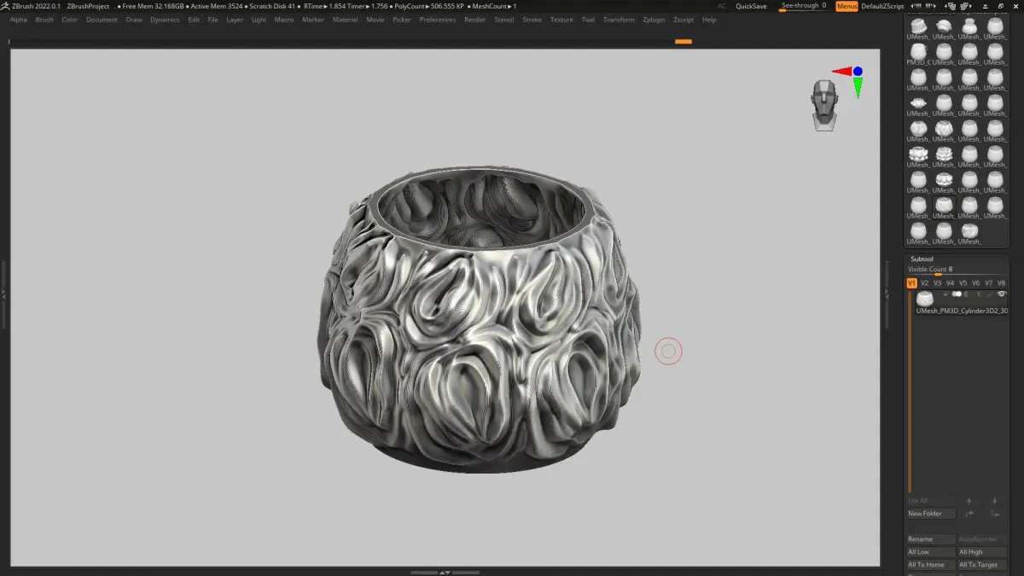Click the DefaultZScript button

coord(882,6)
